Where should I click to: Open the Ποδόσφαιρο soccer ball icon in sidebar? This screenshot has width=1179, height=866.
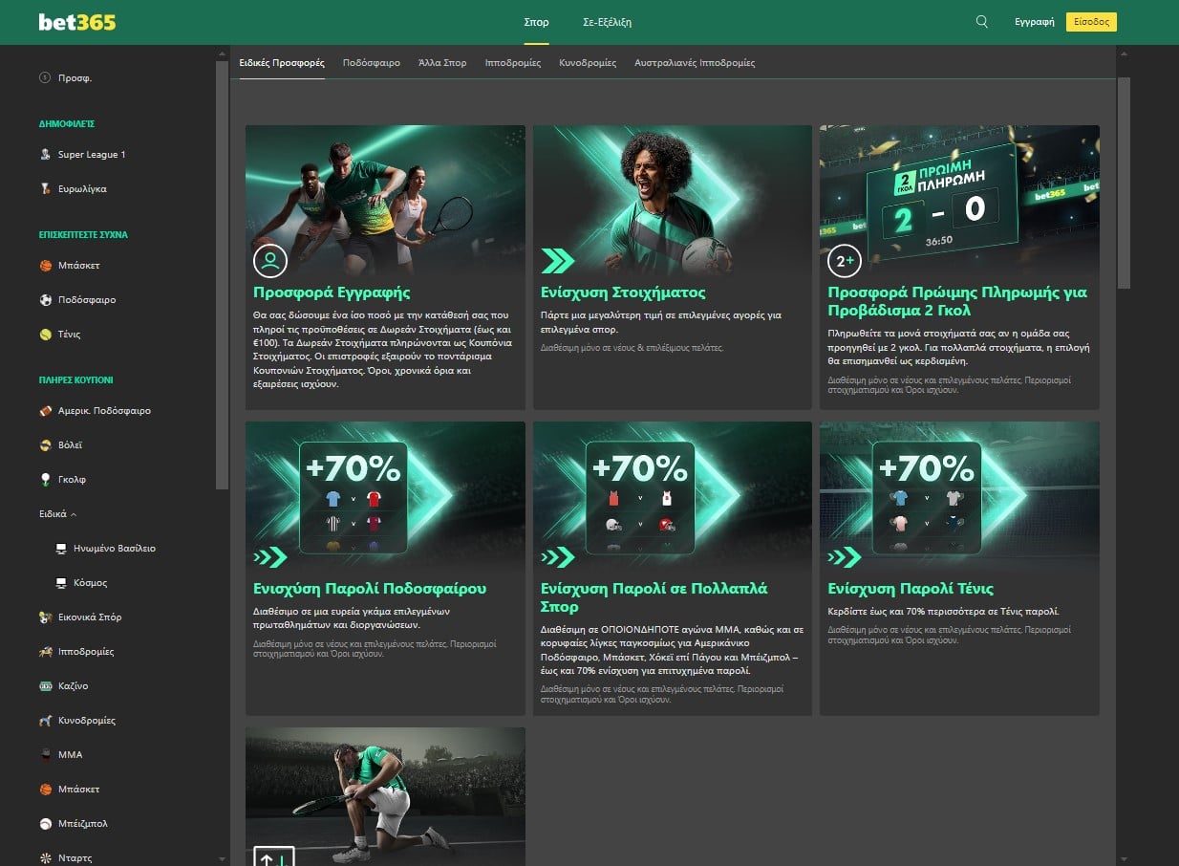click(45, 300)
